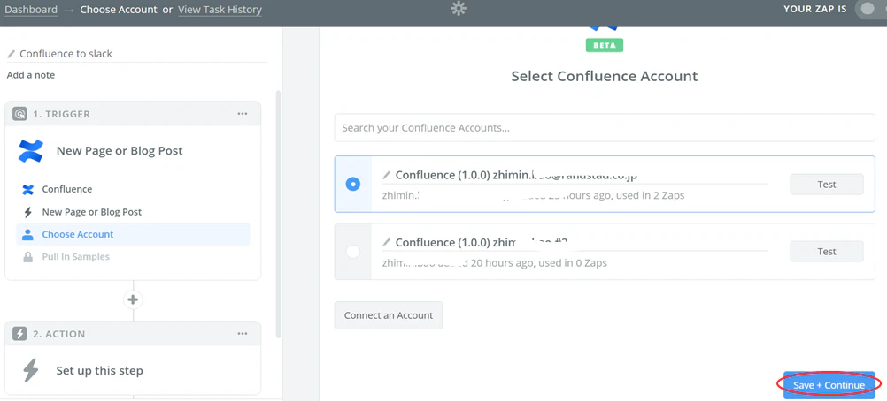Click the large Confluence logo in trigger card
Screen dimensions: 887x401
pyautogui.click(x=31, y=151)
